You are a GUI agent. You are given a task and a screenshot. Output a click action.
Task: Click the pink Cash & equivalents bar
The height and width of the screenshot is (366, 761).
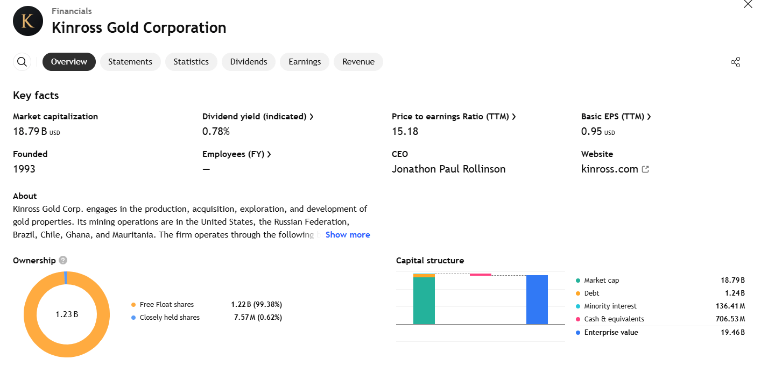pos(481,275)
